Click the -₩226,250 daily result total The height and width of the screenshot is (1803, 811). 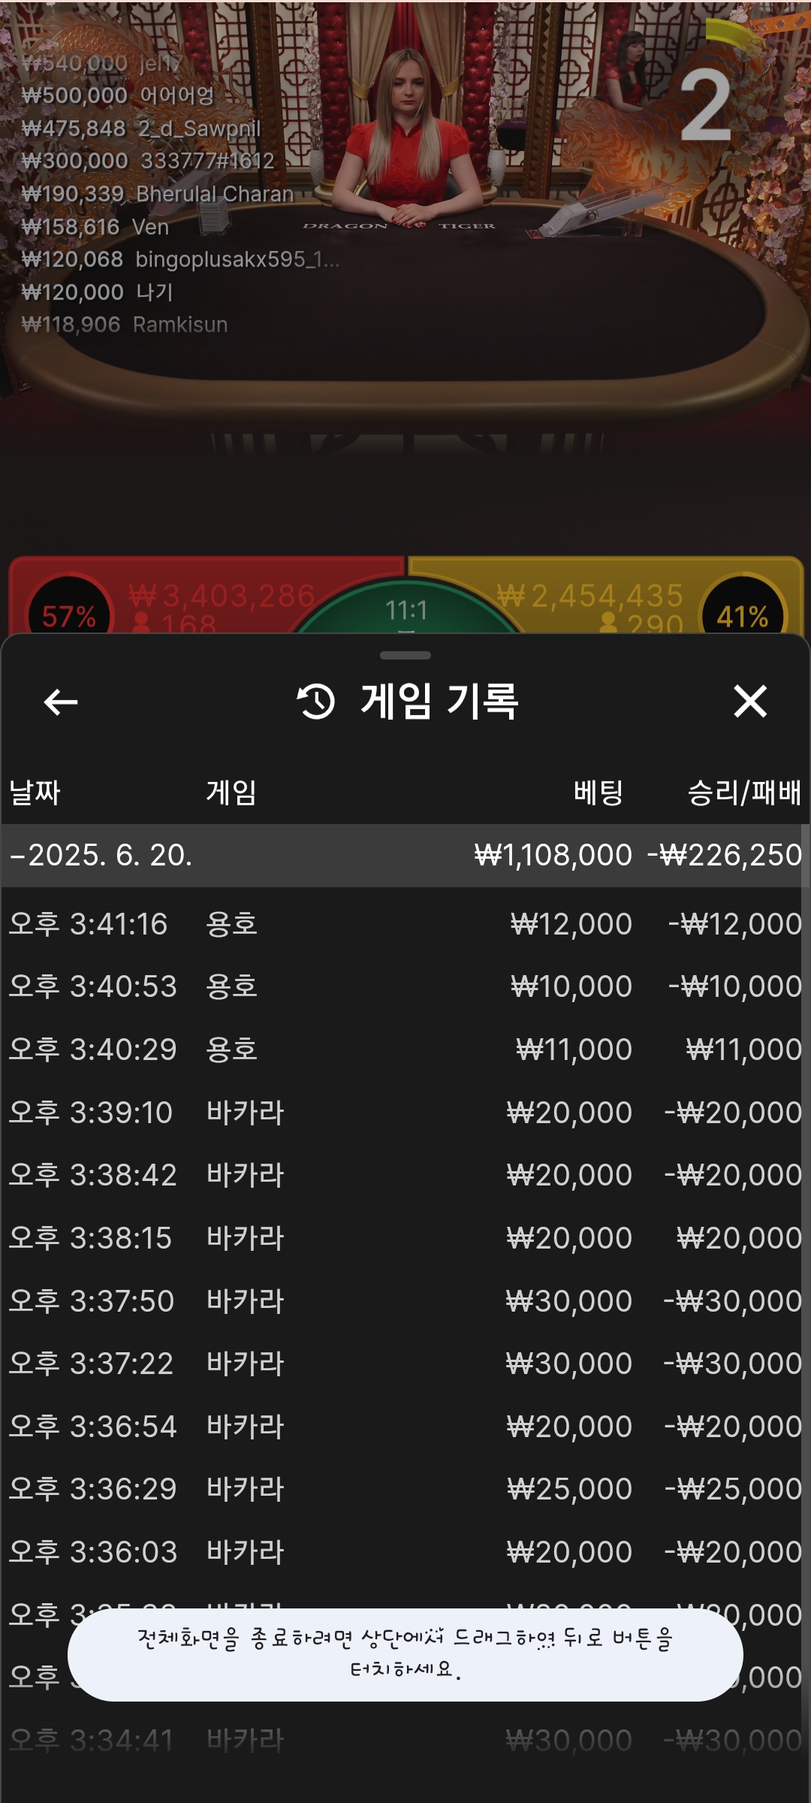tap(725, 855)
